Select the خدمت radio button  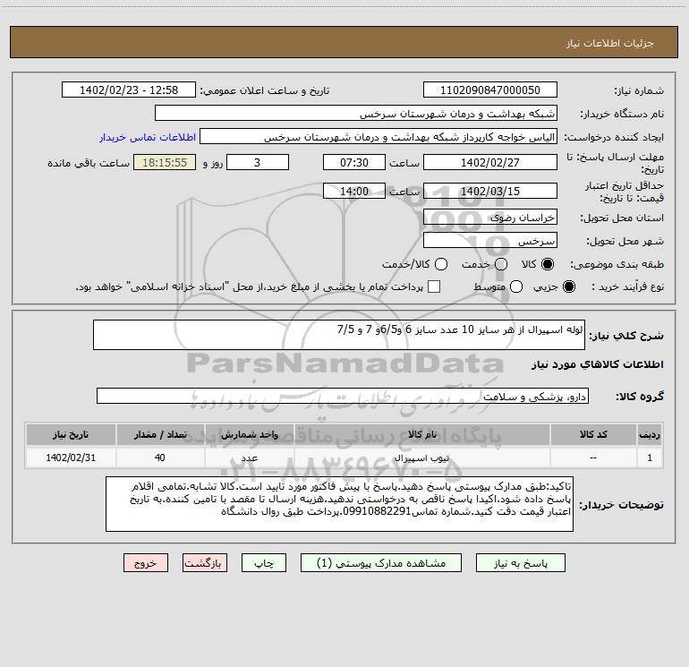click(x=501, y=264)
